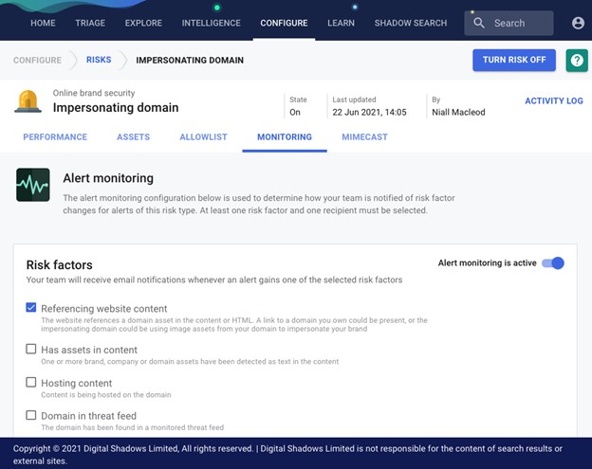Screen dimensions: 592x469
Task: Click the green help question mark icon
Action: pos(577,61)
